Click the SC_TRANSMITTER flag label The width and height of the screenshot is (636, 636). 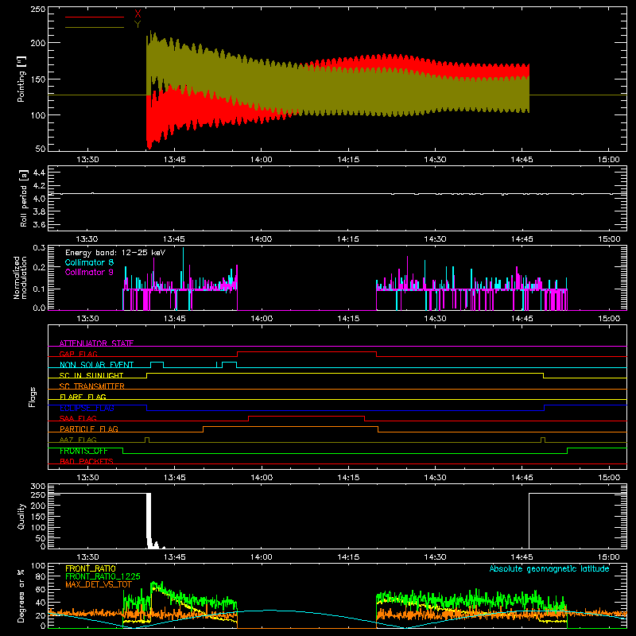click(92, 386)
